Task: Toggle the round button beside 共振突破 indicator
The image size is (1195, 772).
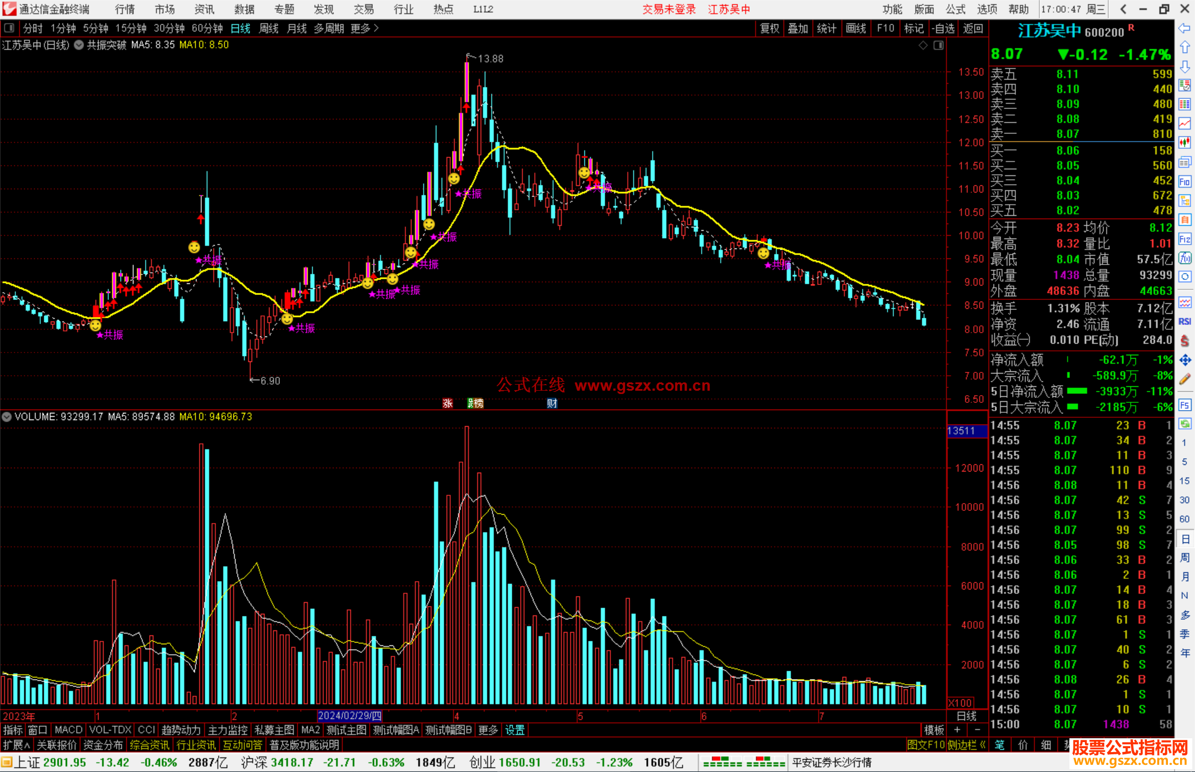Action: tap(79, 45)
